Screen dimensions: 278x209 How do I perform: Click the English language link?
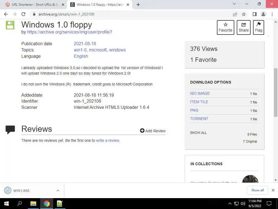[x=81, y=56]
